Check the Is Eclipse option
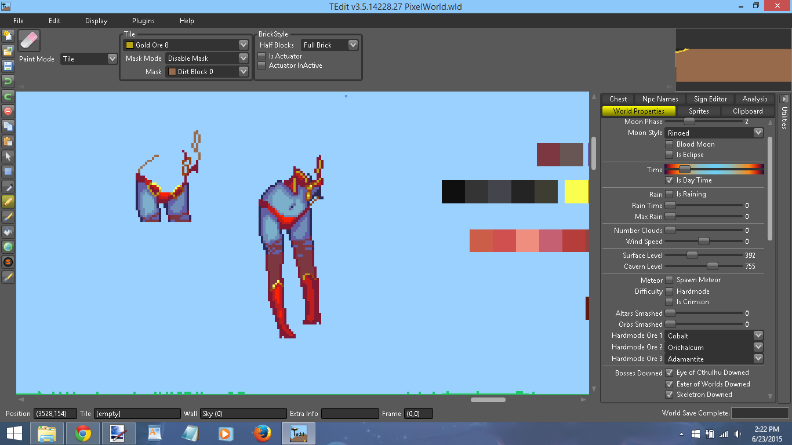The width and height of the screenshot is (792, 445). pos(669,155)
